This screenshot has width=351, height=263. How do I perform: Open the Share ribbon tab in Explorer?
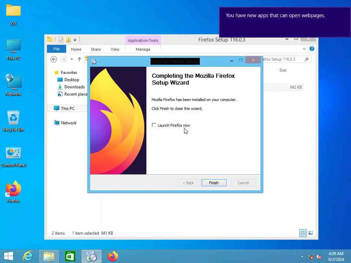point(96,49)
